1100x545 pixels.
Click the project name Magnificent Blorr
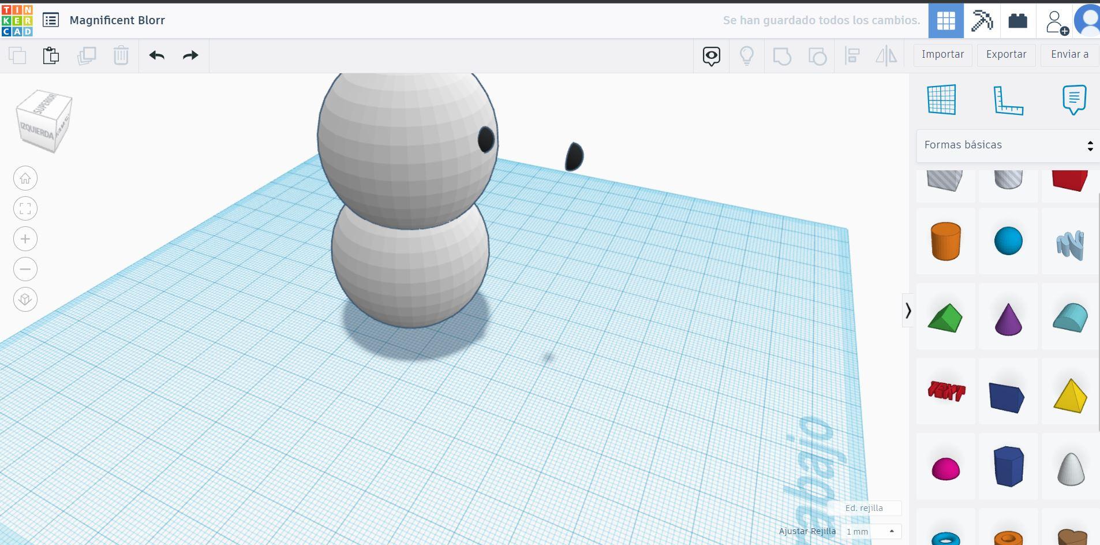(117, 20)
